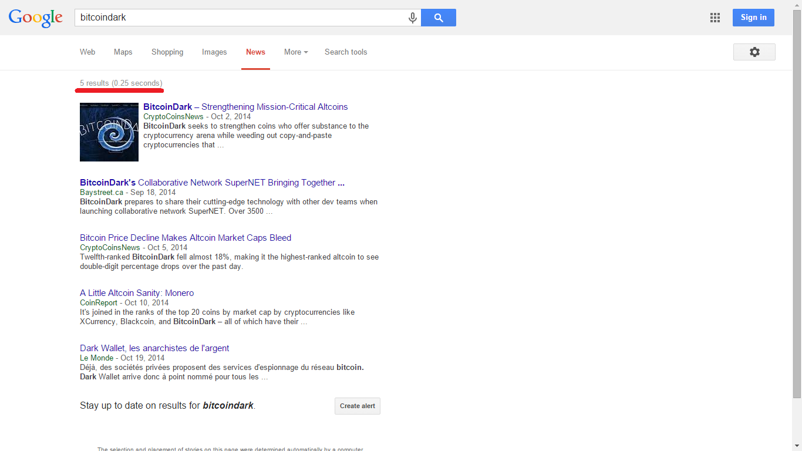Open BitcoinDark's Collaborative Network SuperNET article
Viewport: 802px width, 451px height.
click(x=212, y=183)
